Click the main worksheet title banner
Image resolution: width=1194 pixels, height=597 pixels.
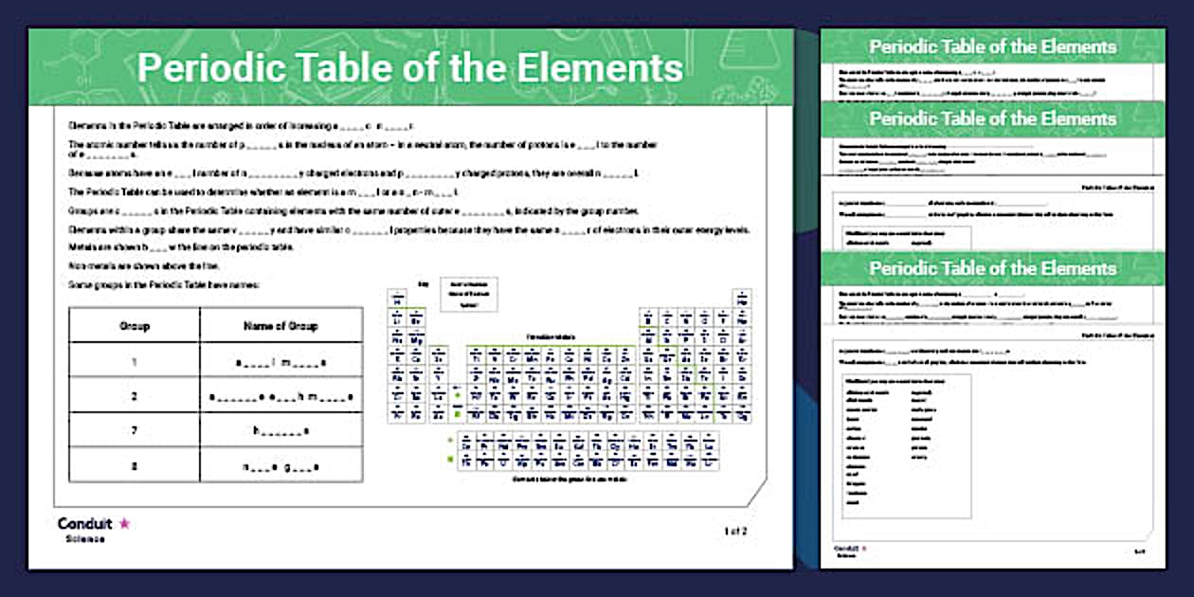click(410, 67)
